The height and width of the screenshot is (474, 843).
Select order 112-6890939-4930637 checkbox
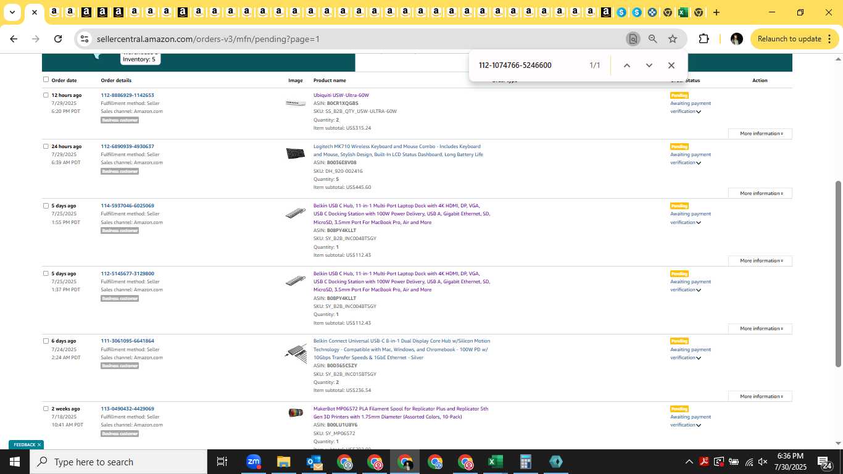[x=46, y=146]
